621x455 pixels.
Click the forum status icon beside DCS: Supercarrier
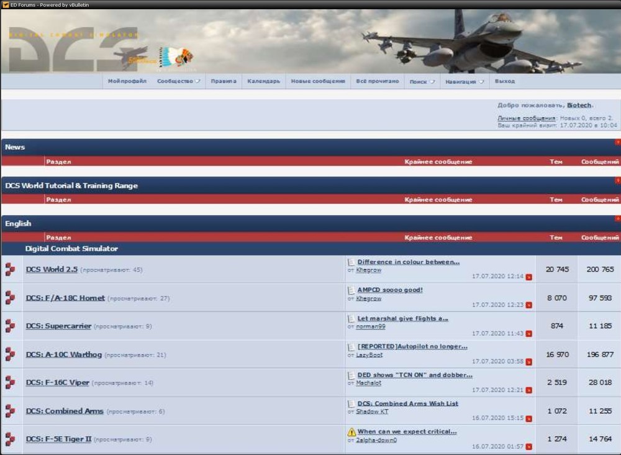click(11, 326)
